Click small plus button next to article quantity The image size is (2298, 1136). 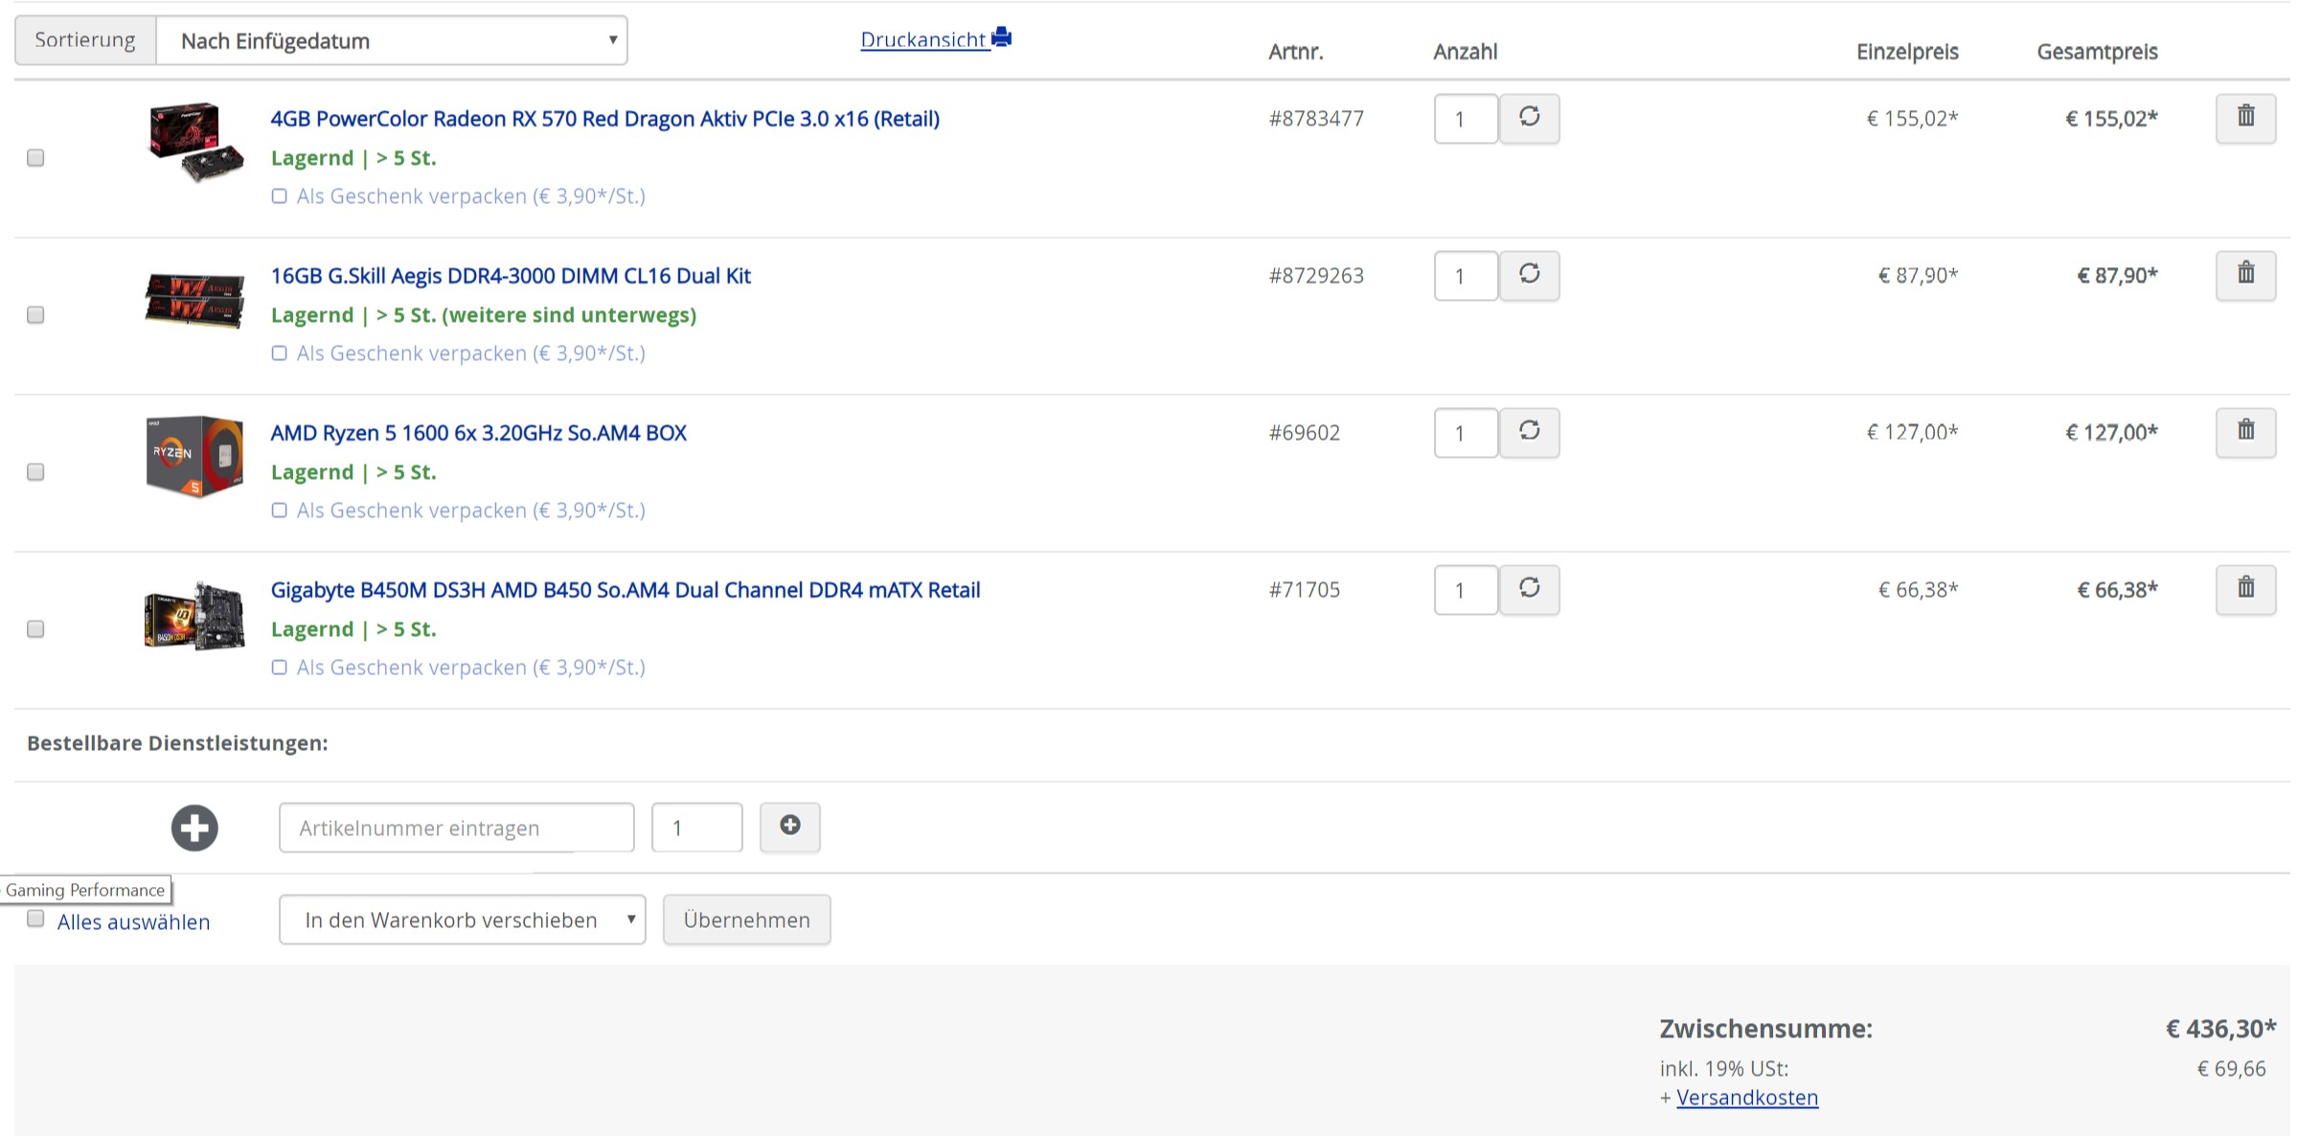[789, 827]
